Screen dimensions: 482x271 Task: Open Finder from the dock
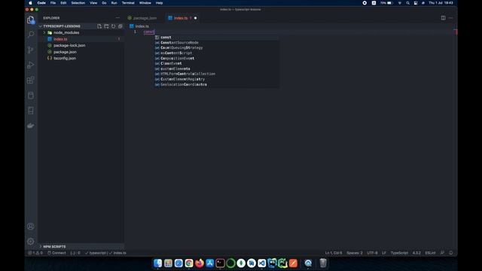click(157, 263)
